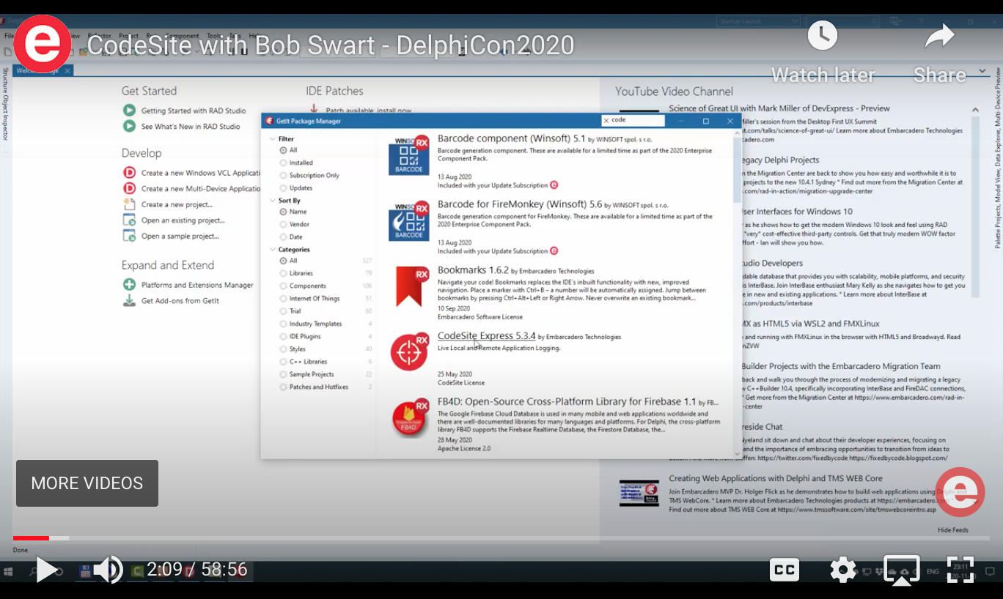The width and height of the screenshot is (1003, 599).
Task: Sort packages by Vendor
Action: (284, 224)
